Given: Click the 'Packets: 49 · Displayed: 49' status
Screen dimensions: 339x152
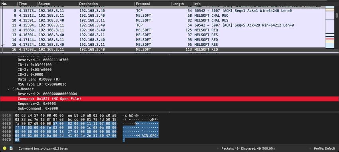Looking at the screenshot, I should pyautogui.click(x=248, y=148).
